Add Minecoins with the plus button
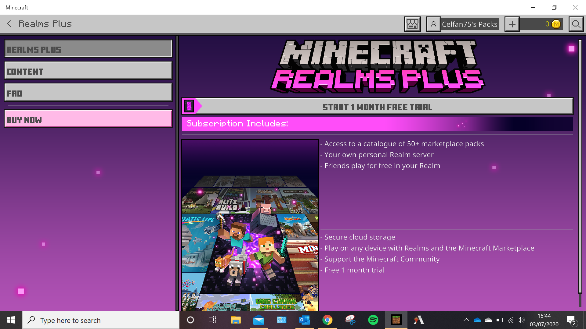Image resolution: width=586 pixels, height=329 pixels. pos(512,24)
